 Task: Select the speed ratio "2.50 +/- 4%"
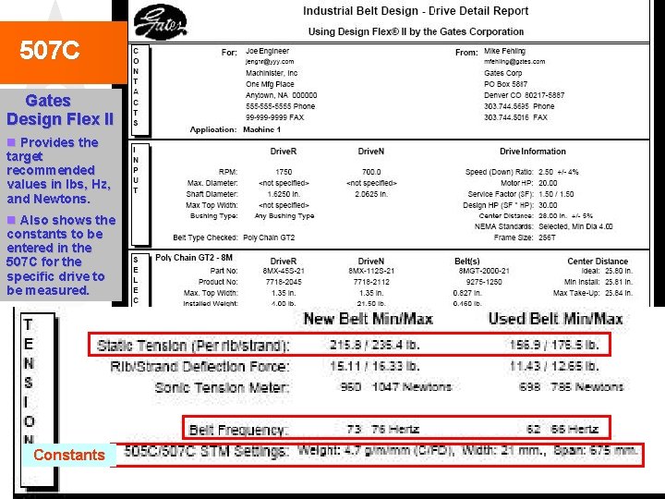pyautogui.click(x=559, y=172)
